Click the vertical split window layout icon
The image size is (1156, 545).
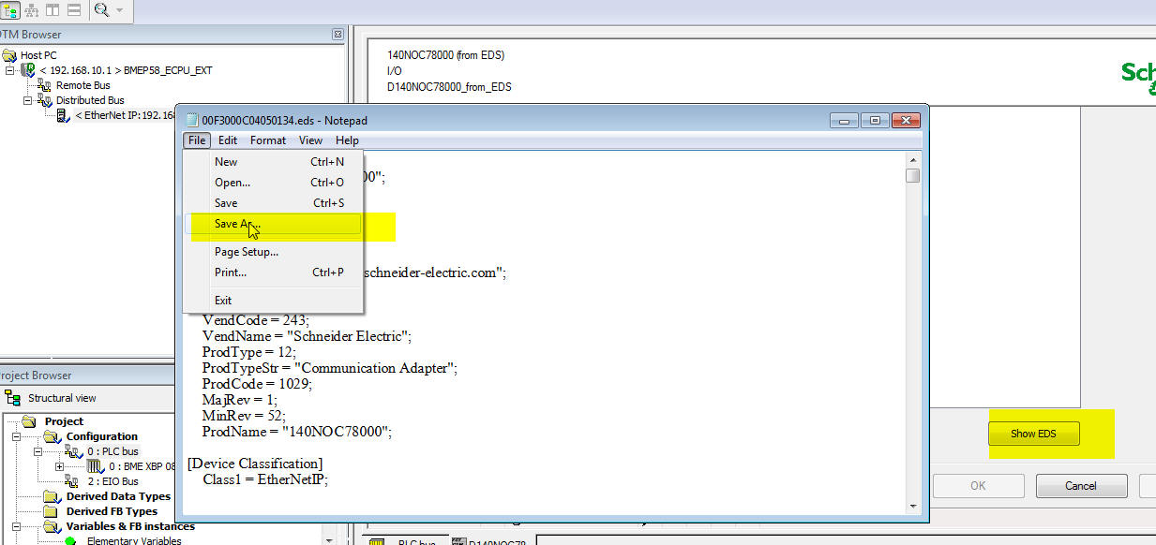coord(52,10)
